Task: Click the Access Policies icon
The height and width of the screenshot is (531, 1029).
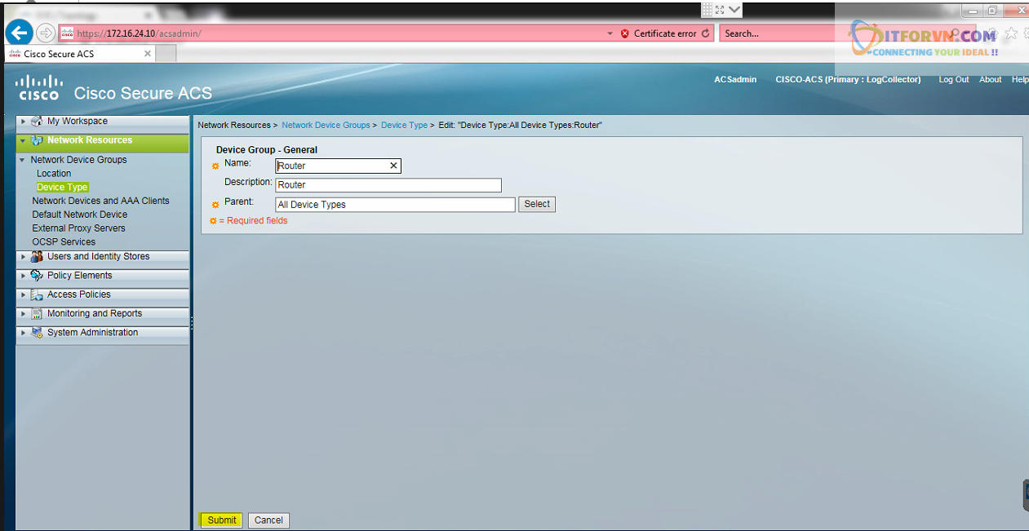Action: [x=37, y=295]
